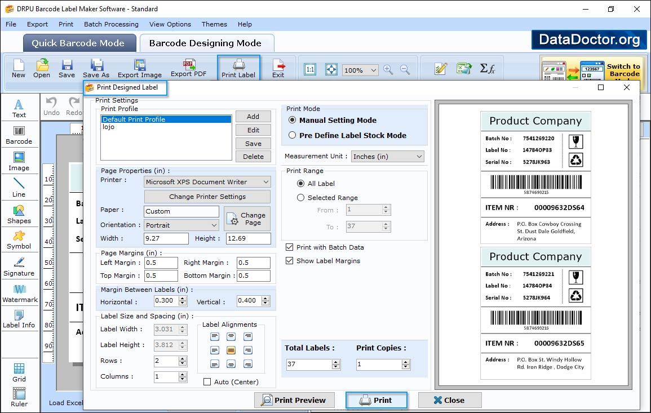Click the Add profile button
The height and width of the screenshot is (413, 651).
point(253,117)
